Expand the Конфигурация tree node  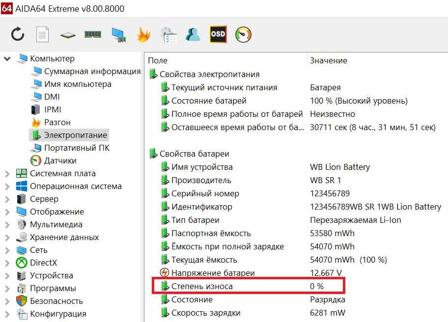click(x=7, y=314)
